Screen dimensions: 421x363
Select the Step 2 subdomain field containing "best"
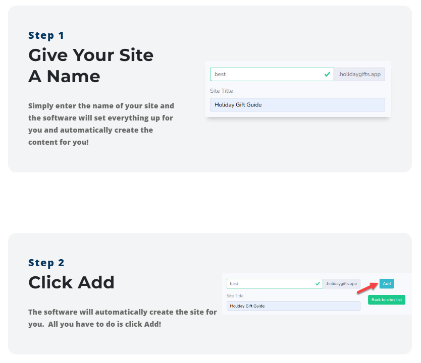[270, 284]
